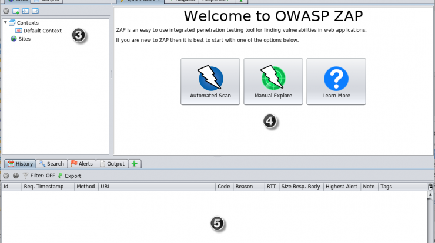Image resolution: width=435 pixels, height=243 pixels.
Task: Click the Import Context icon in Sites toolbar
Action: [x=25, y=11]
